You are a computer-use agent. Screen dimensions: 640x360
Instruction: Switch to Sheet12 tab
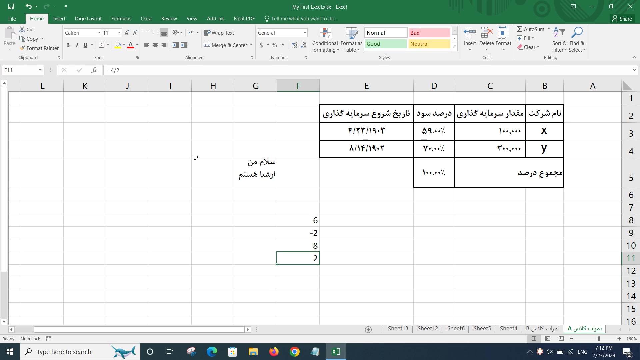pos(427,329)
